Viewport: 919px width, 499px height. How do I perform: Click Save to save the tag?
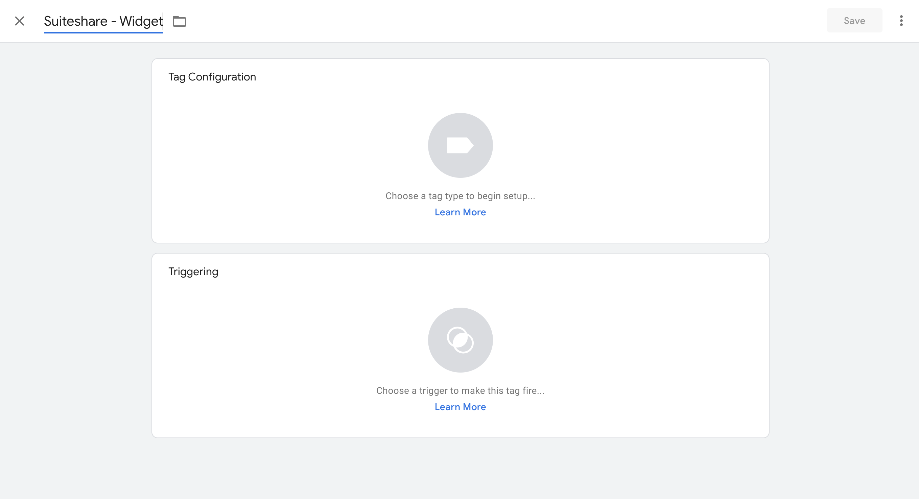[x=854, y=20]
